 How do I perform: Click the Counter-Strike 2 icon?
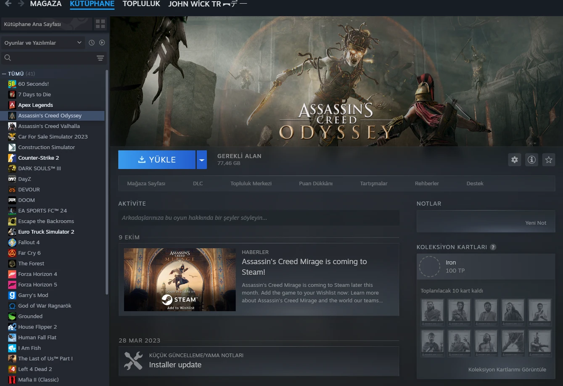coord(12,158)
